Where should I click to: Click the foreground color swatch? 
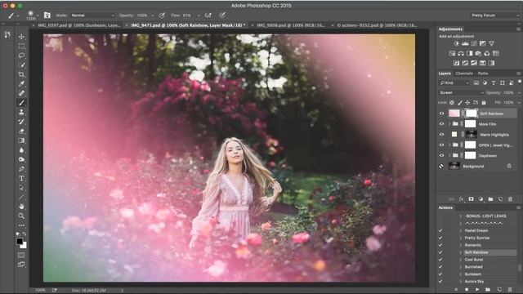point(20,242)
